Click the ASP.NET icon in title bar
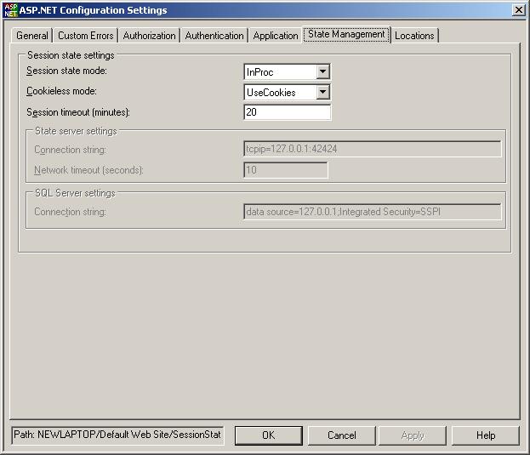 10,10
